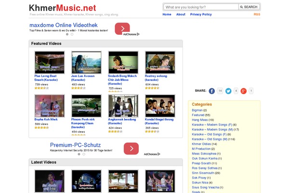Rate Bopha Koh Nhek using star rating
The height and width of the screenshot is (193, 289).
point(41,127)
